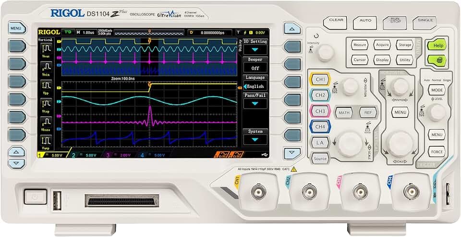Tap the gray softkey right of Pass/Fail
Viewport: 461px width, 237px height.
292,100
